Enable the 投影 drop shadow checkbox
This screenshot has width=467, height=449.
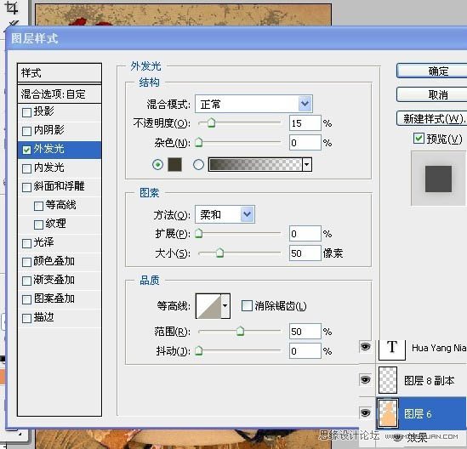click(27, 112)
